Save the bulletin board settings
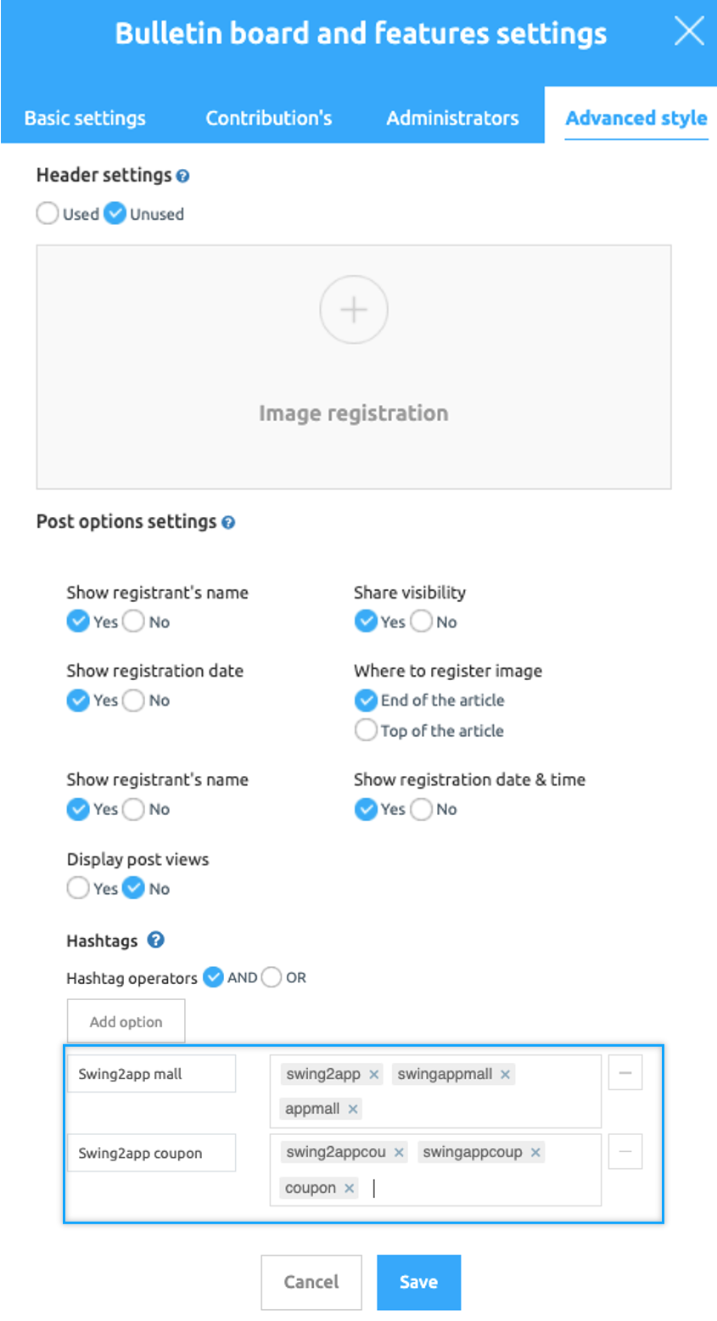 418,1282
